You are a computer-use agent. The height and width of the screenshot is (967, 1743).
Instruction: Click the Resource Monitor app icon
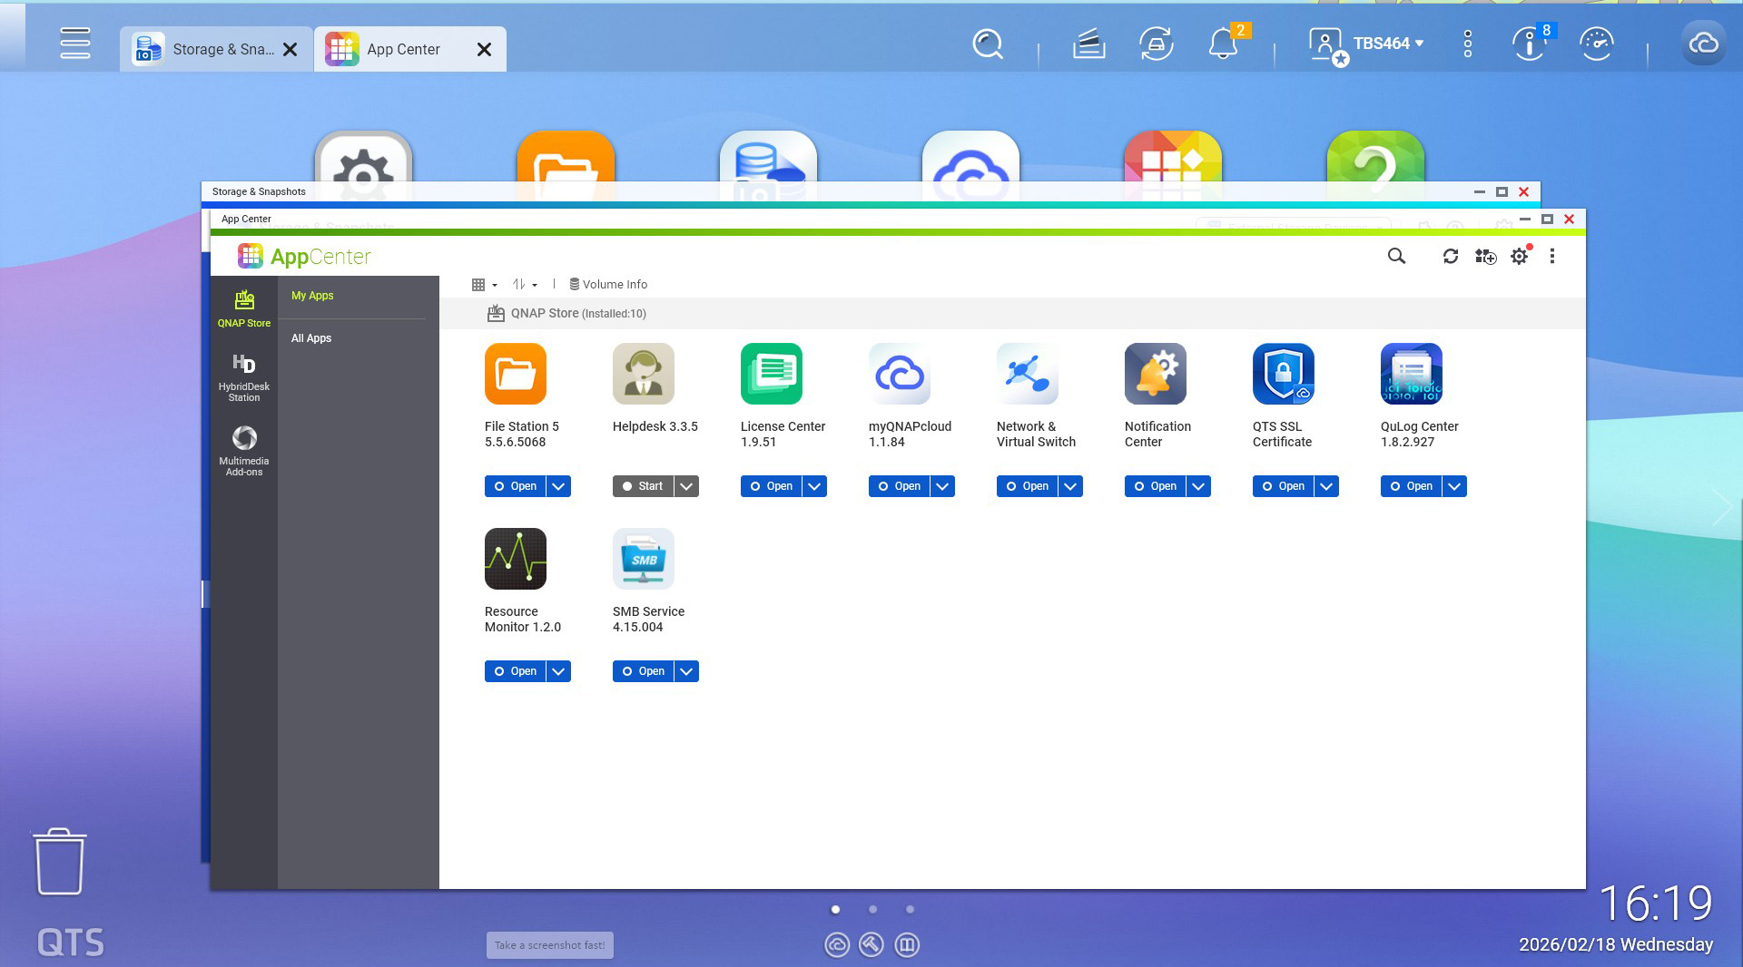515,559
